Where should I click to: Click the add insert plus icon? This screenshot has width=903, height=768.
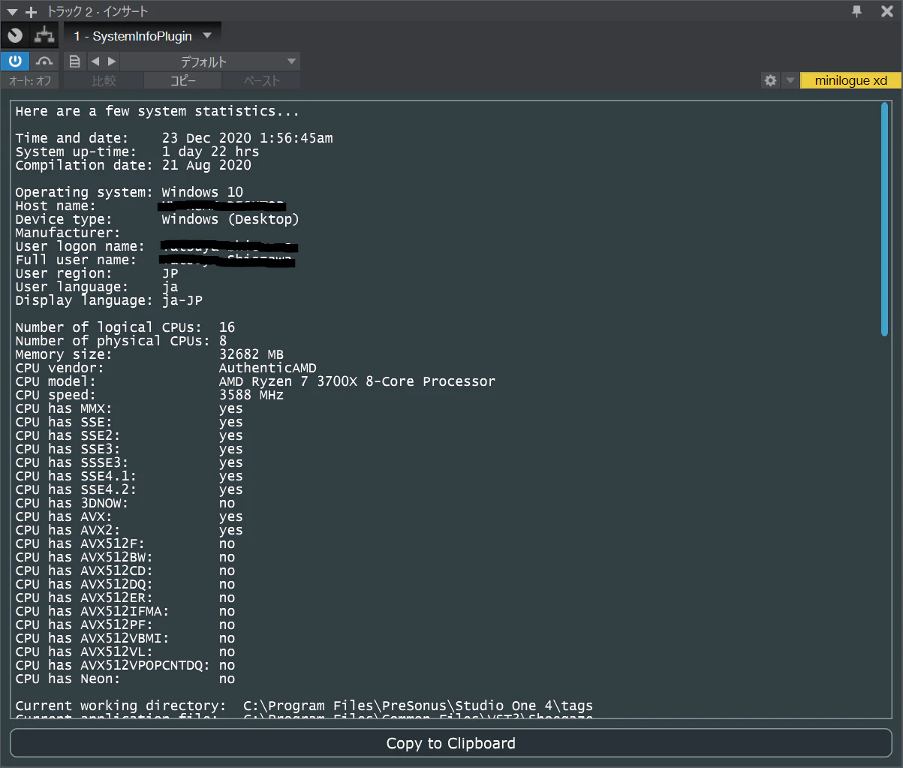[31, 12]
